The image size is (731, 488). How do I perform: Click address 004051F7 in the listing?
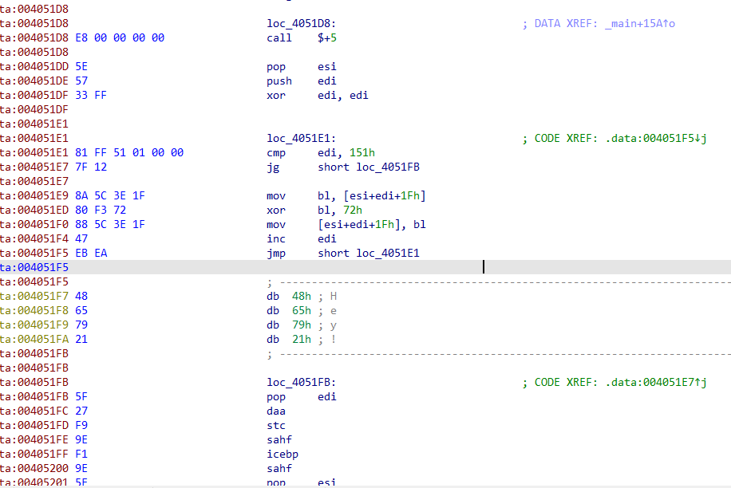coord(34,297)
